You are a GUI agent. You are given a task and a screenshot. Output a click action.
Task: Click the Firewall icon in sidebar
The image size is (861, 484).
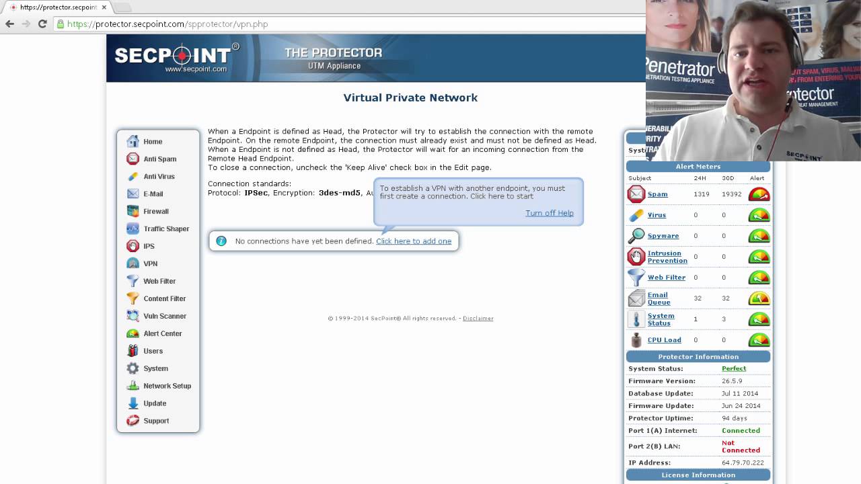[133, 211]
